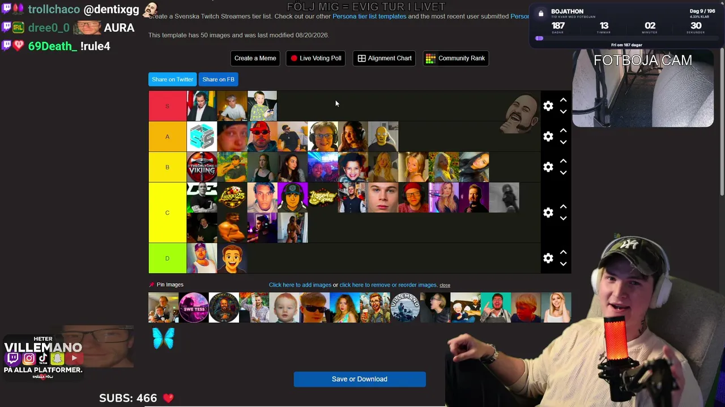Image resolution: width=725 pixels, height=407 pixels.
Task: Move the B tier row up
Action: [563, 161]
